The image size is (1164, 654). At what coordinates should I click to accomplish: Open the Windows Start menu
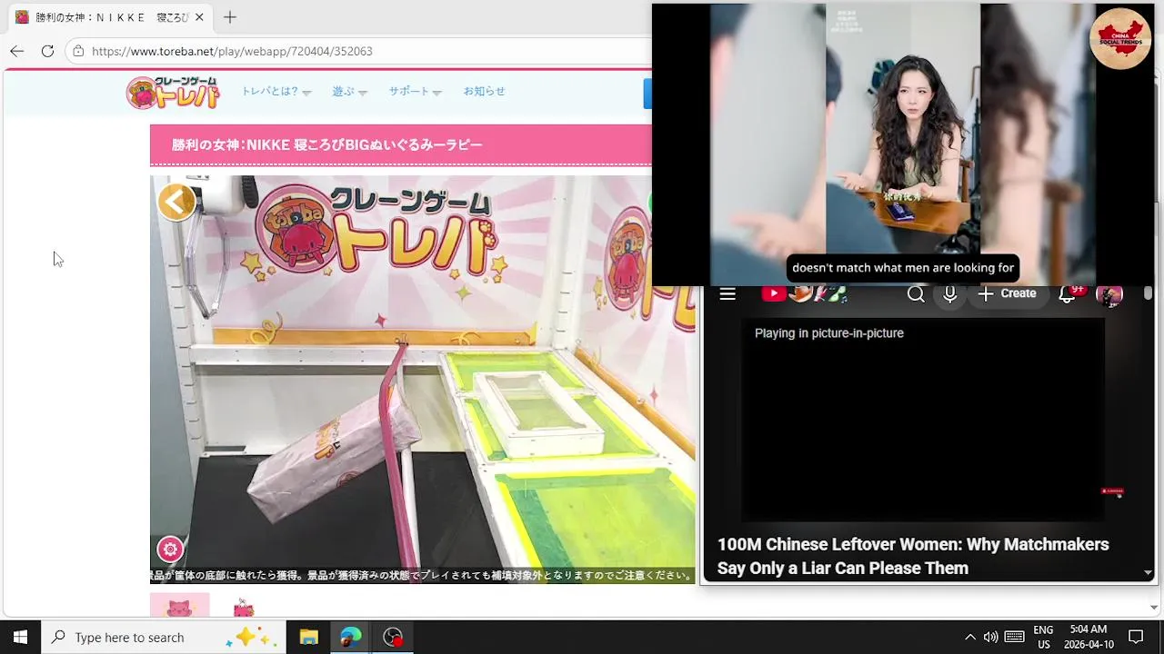[x=20, y=637]
